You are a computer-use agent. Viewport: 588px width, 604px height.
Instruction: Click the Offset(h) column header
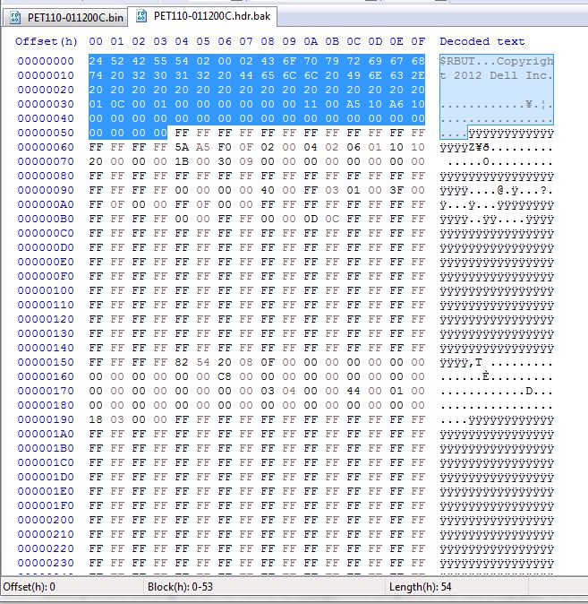tap(47, 41)
